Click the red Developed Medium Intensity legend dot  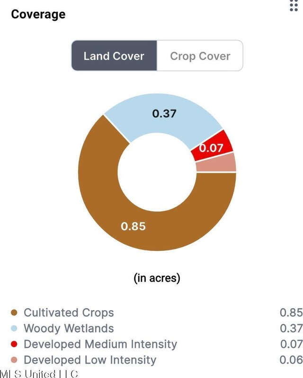click(x=14, y=344)
